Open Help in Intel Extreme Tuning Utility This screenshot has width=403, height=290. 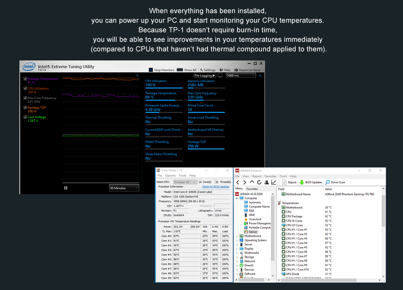pos(225,70)
